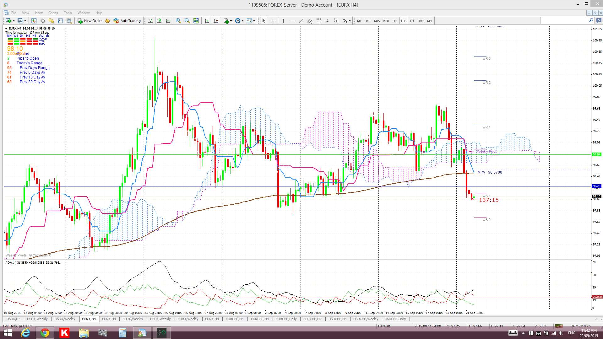Select the Trendline drawing tool

click(301, 21)
